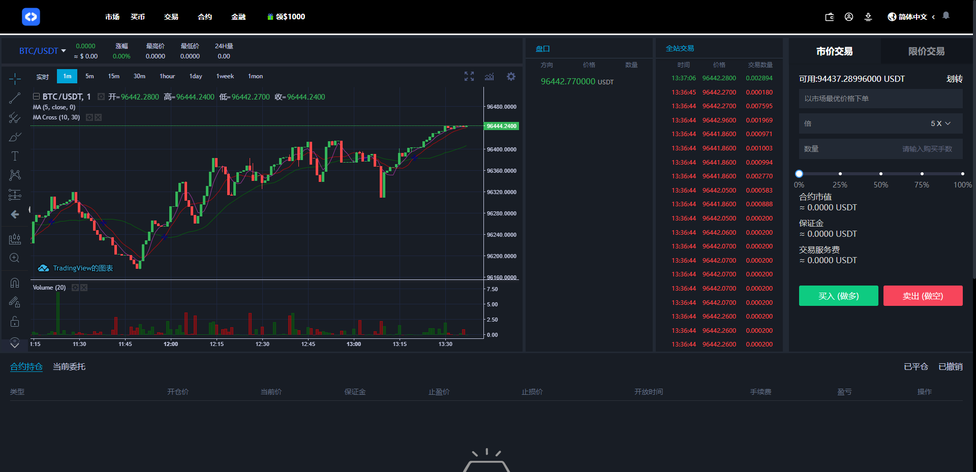Open the indicators panel on the chart
The height and width of the screenshot is (472, 976).
point(490,76)
